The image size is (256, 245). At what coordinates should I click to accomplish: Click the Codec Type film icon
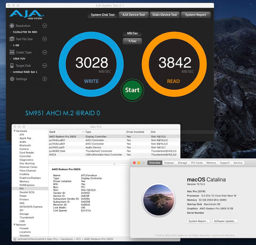[12, 52]
